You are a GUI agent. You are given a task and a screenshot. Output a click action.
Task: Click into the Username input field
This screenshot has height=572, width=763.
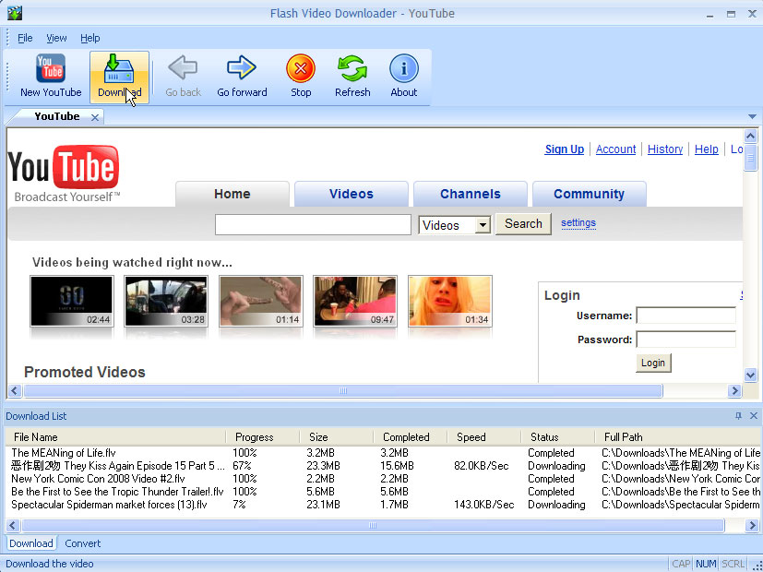[686, 316]
